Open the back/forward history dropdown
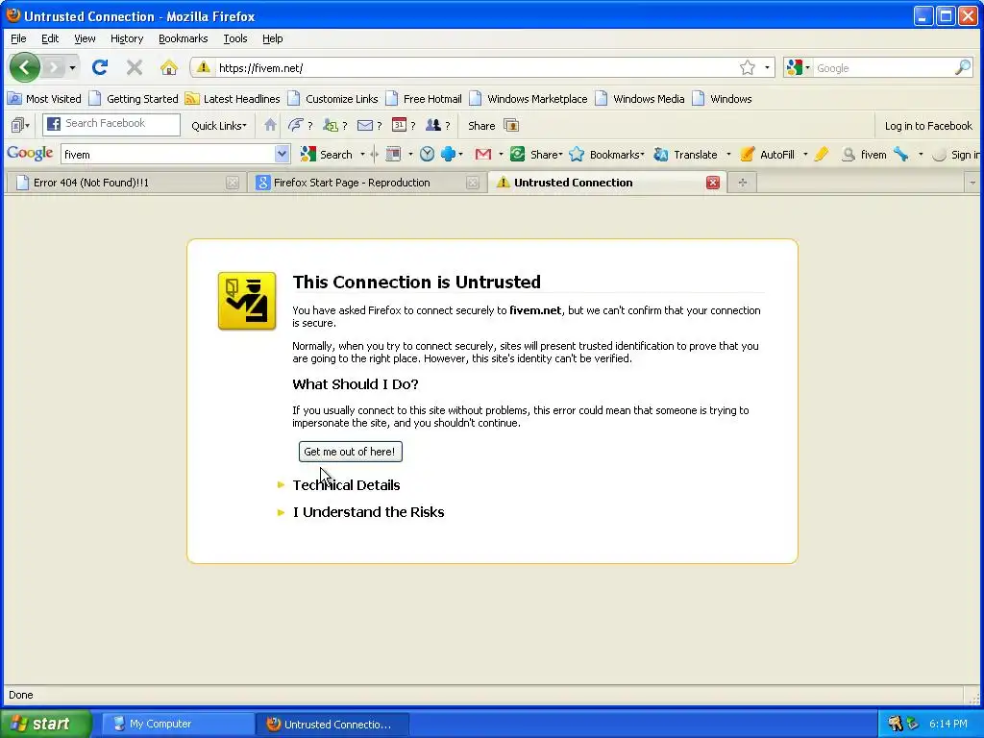The height and width of the screenshot is (738, 984). point(73,68)
